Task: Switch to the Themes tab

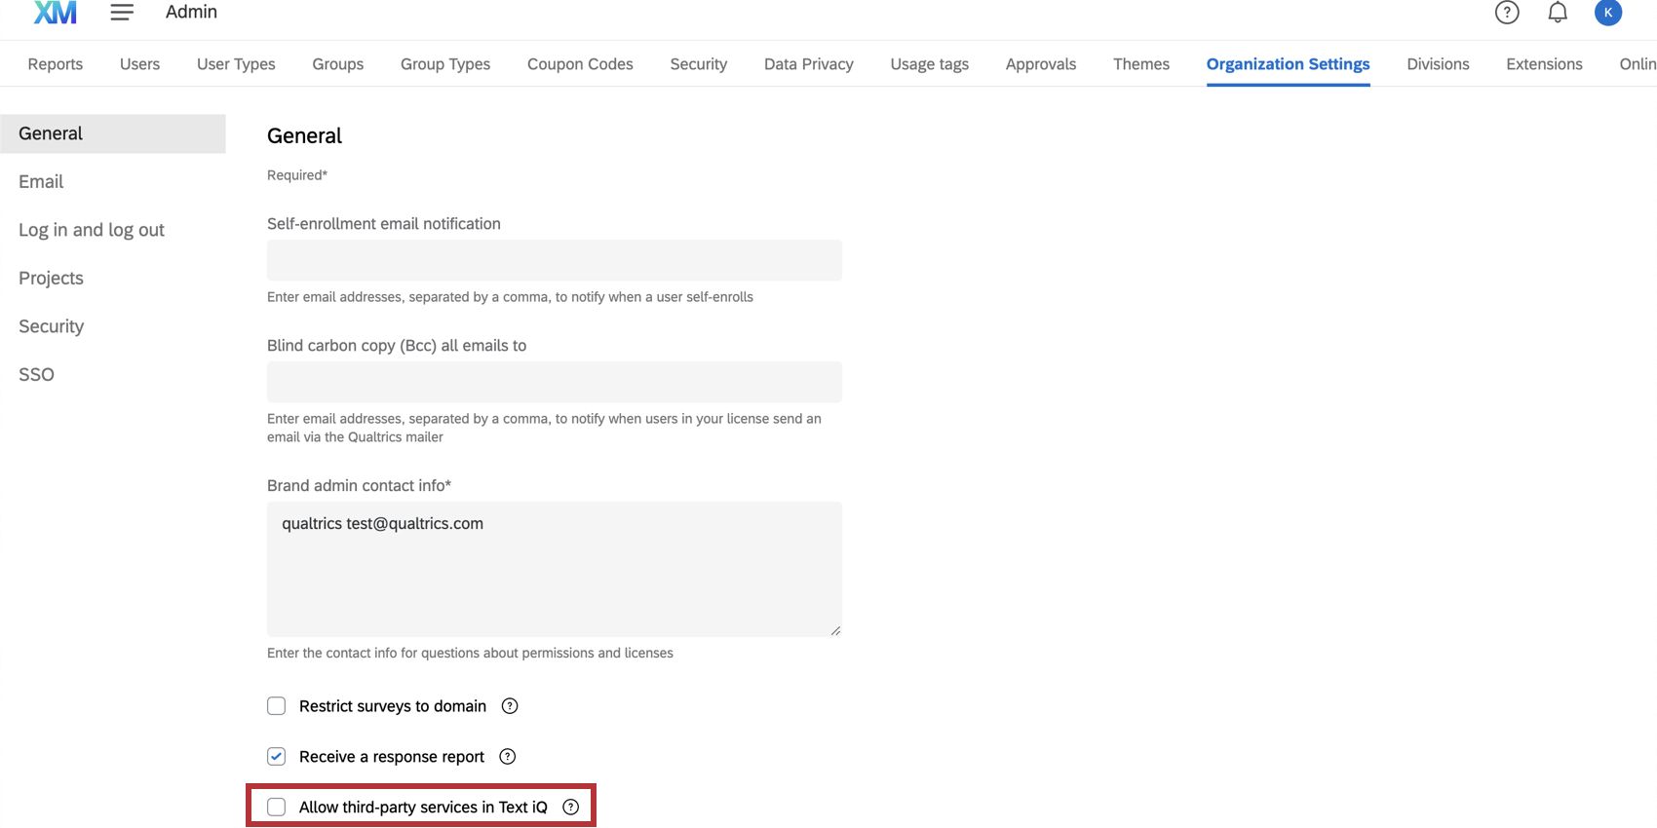Action: coord(1141,64)
